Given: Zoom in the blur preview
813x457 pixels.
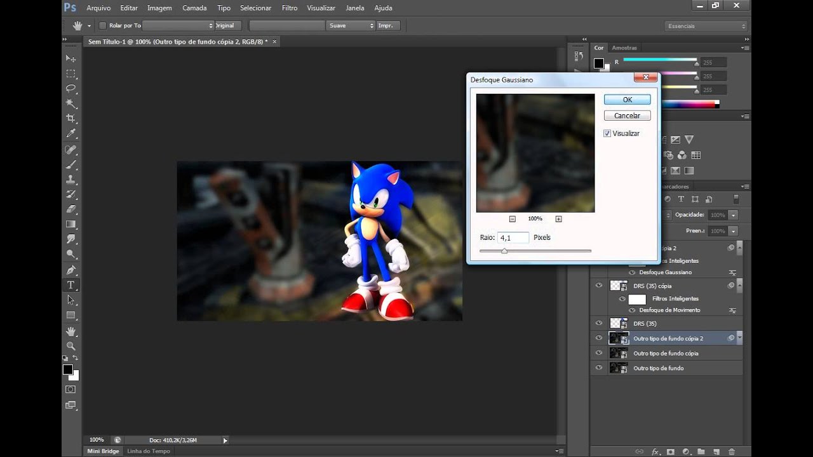Looking at the screenshot, I should click(558, 219).
